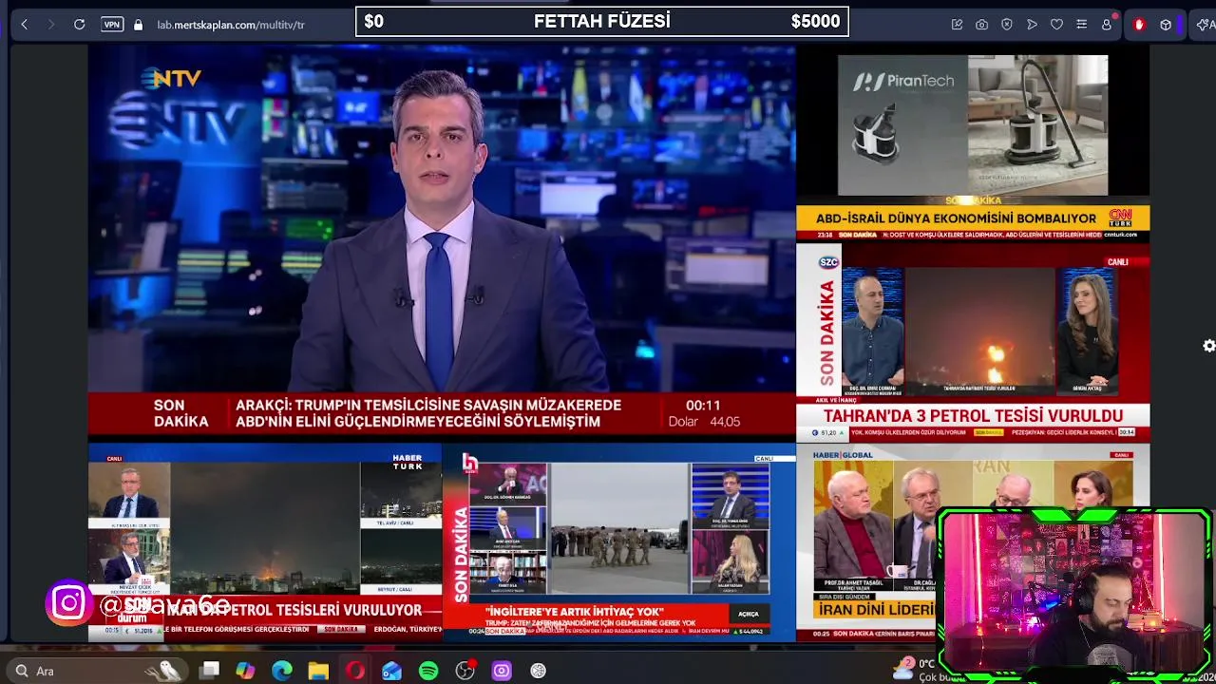
Task: Open Spotify from the taskbar
Action: point(428,671)
